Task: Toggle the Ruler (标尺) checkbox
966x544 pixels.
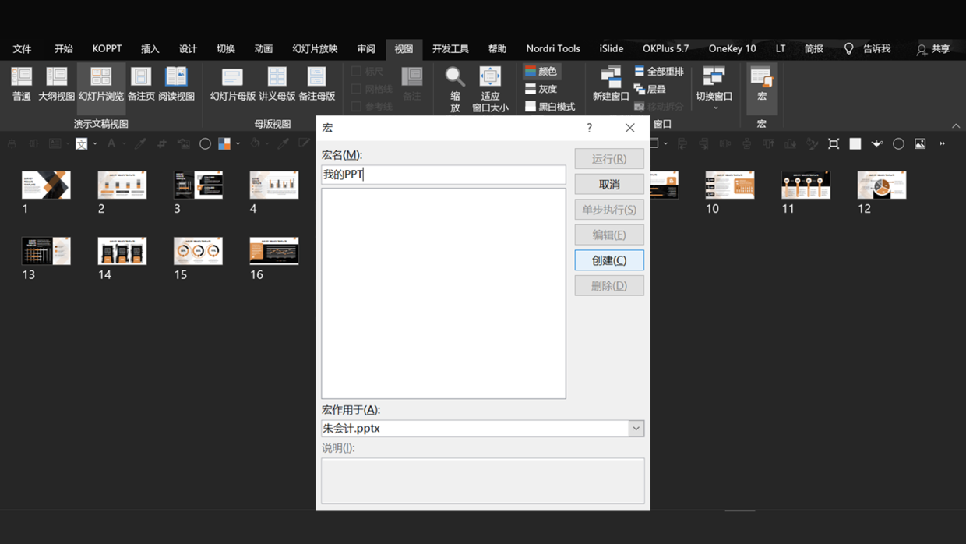Action: [357, 72]
